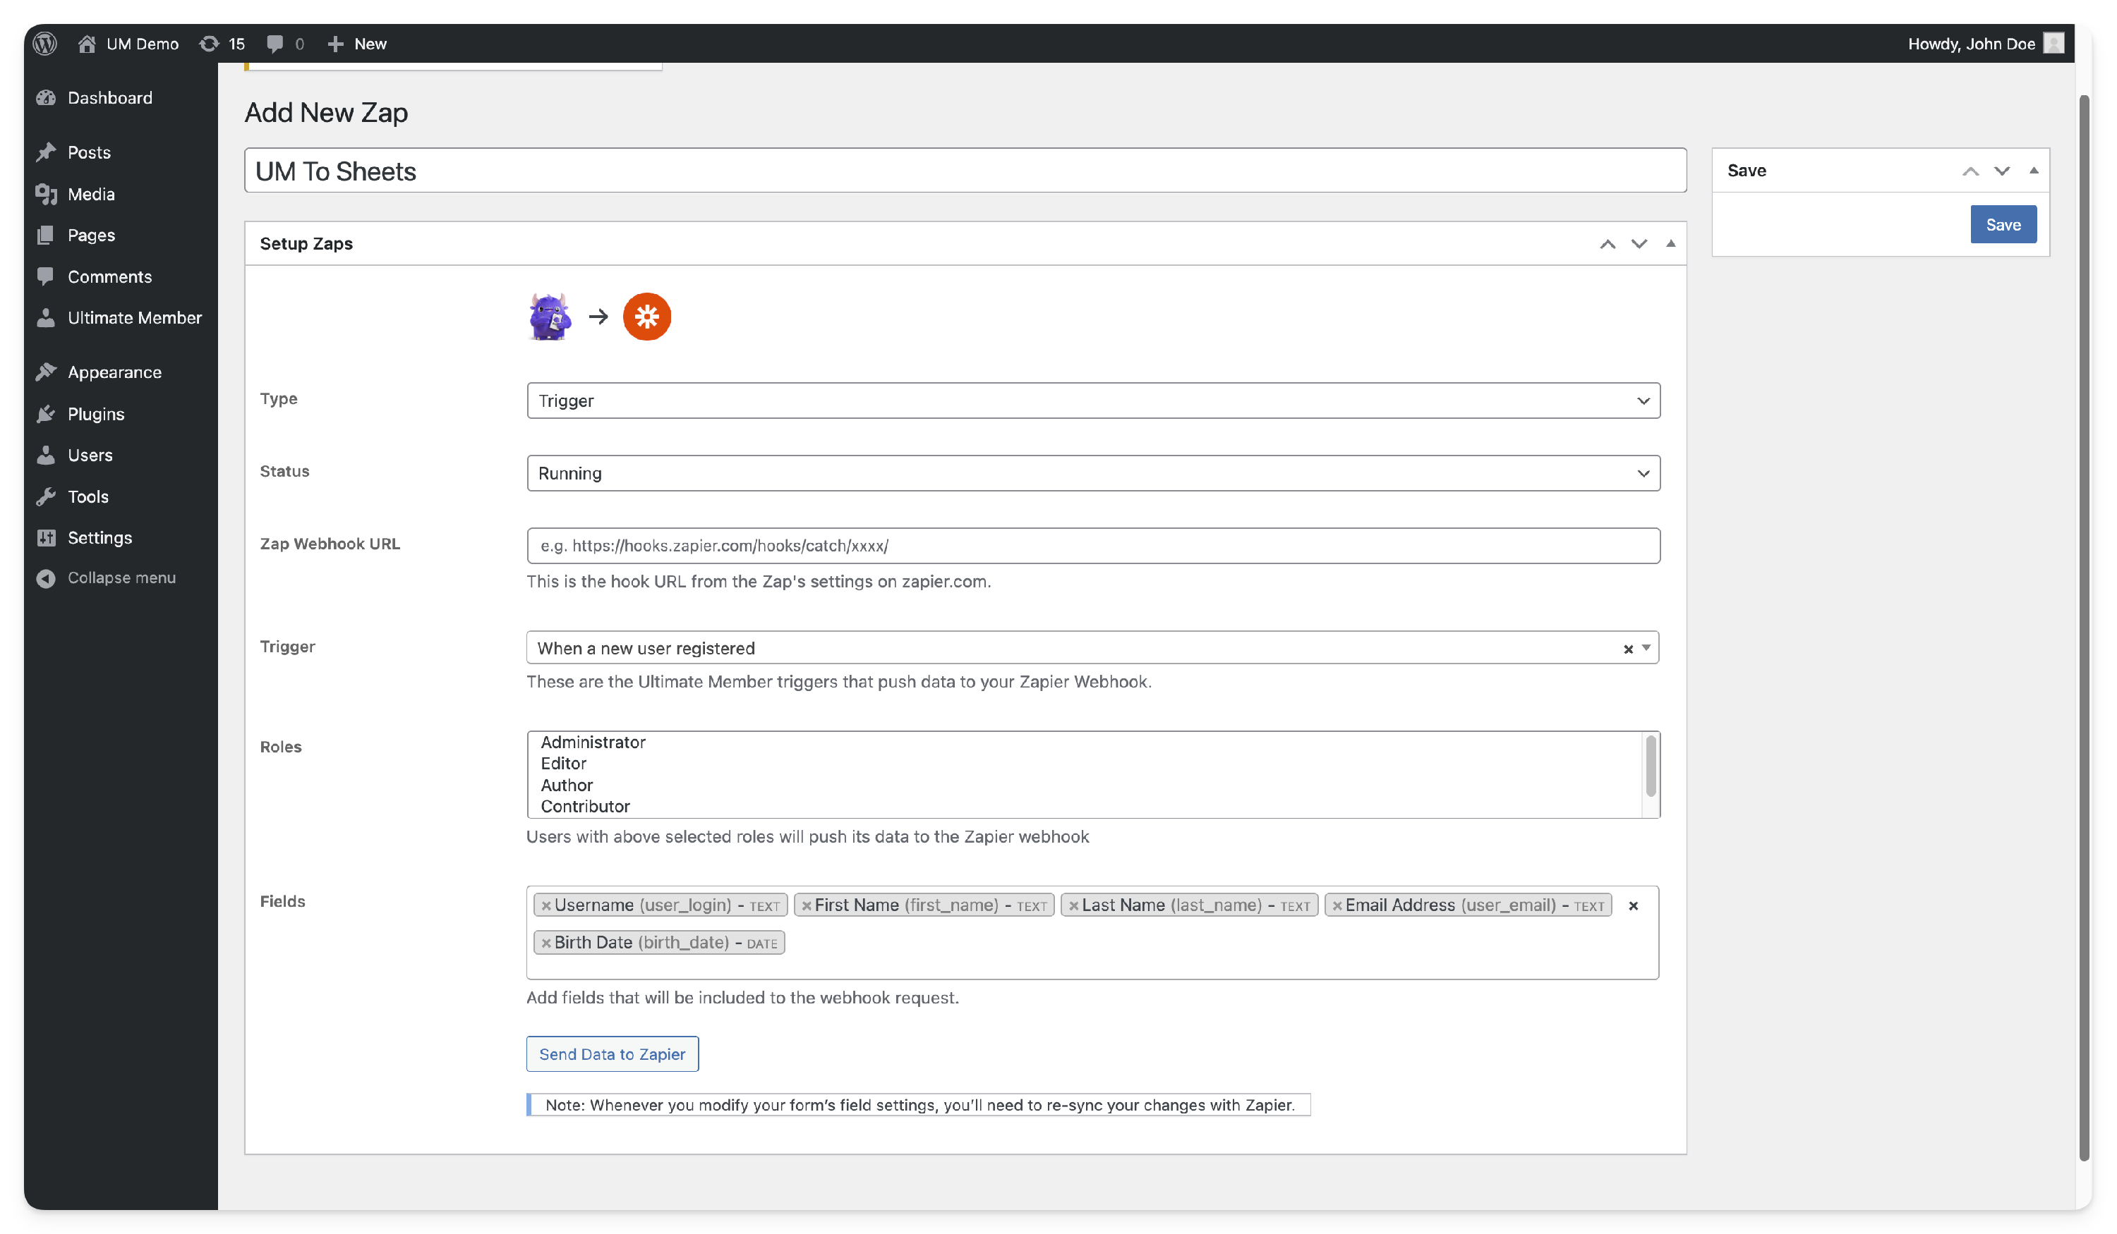The height and width of the screenshot is (1234, 2117).
Task: Click the blue Save button
Action: tap(2003, 224)
